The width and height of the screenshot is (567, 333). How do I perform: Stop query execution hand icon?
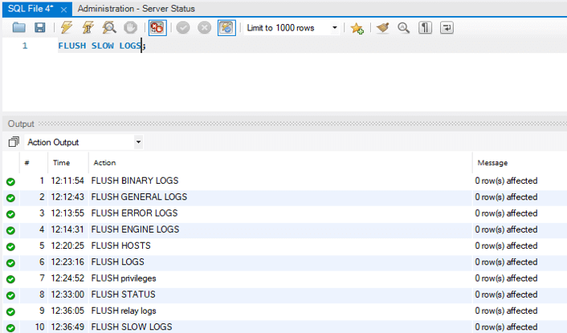tap(131, 28)
